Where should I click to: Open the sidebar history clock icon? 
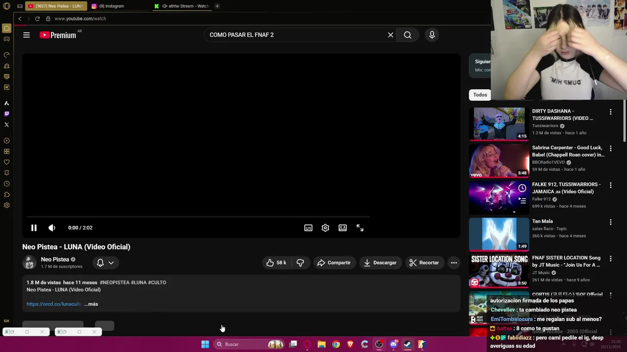(6, 184)
